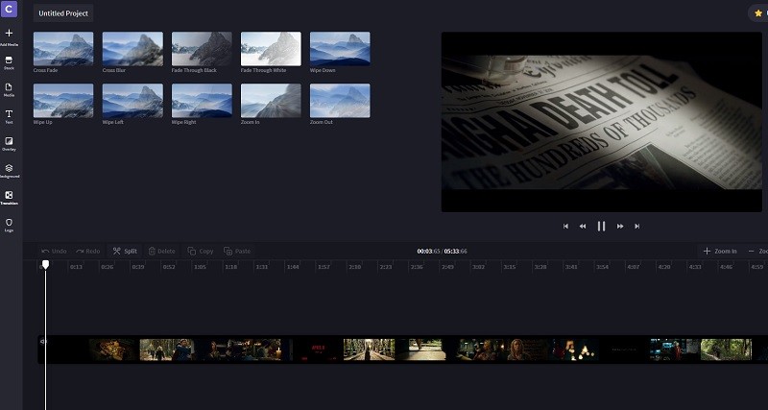Select the Wipe Left transition
This screenshot has width=768, height=410.
click(x=132, y=101)
